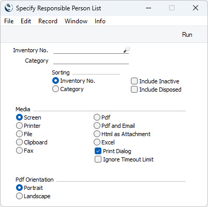Enable Ignore Timeout Limit option
The width and height of the screenshot is (208, 207).
[x=98, y=159]
